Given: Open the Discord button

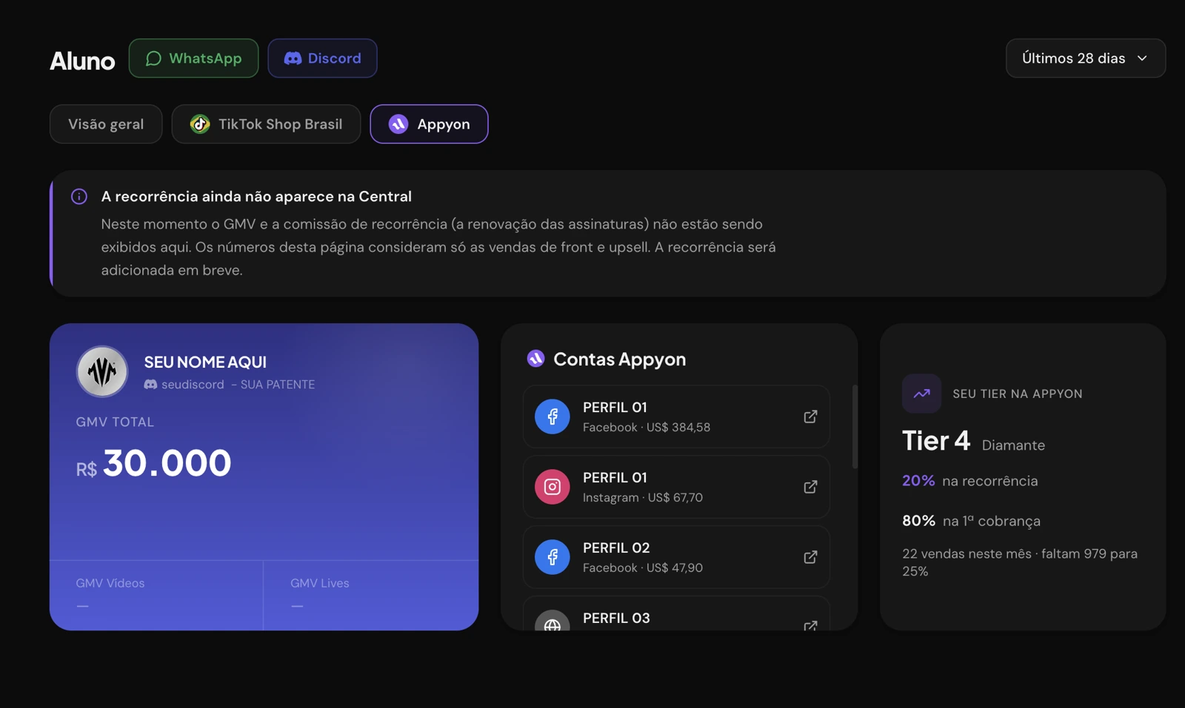Looking at the screenshot, I should click(x=322, y=58).
